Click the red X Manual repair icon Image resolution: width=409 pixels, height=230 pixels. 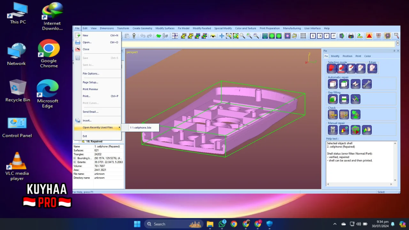(355, 130)
